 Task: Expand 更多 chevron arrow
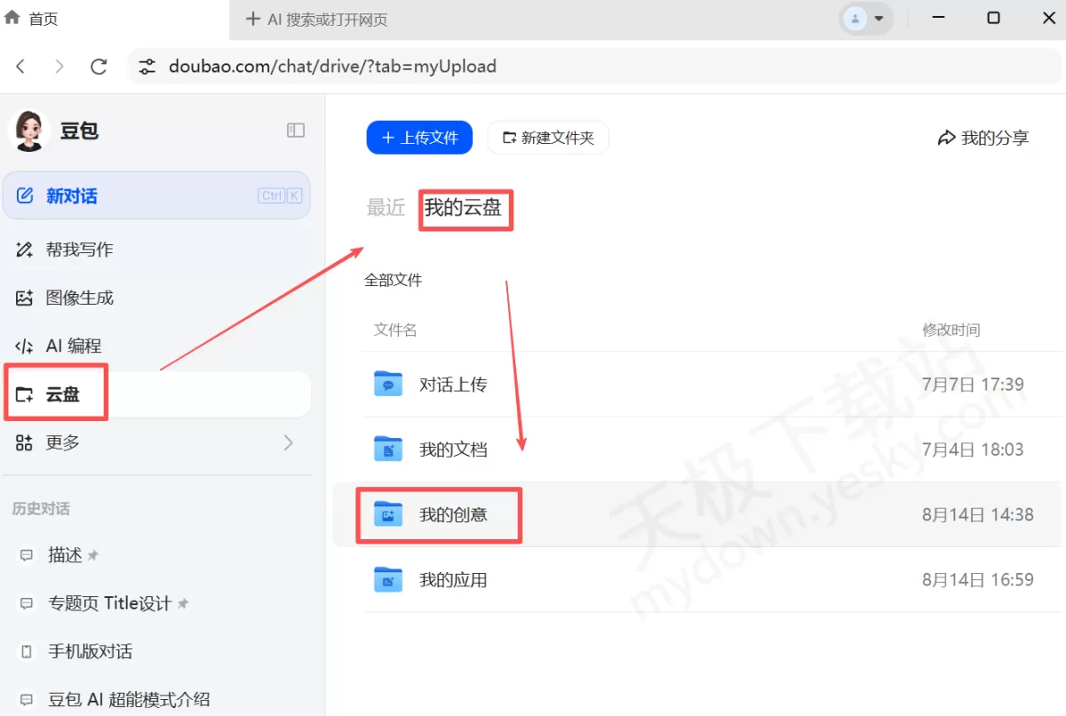click(288, 442)
